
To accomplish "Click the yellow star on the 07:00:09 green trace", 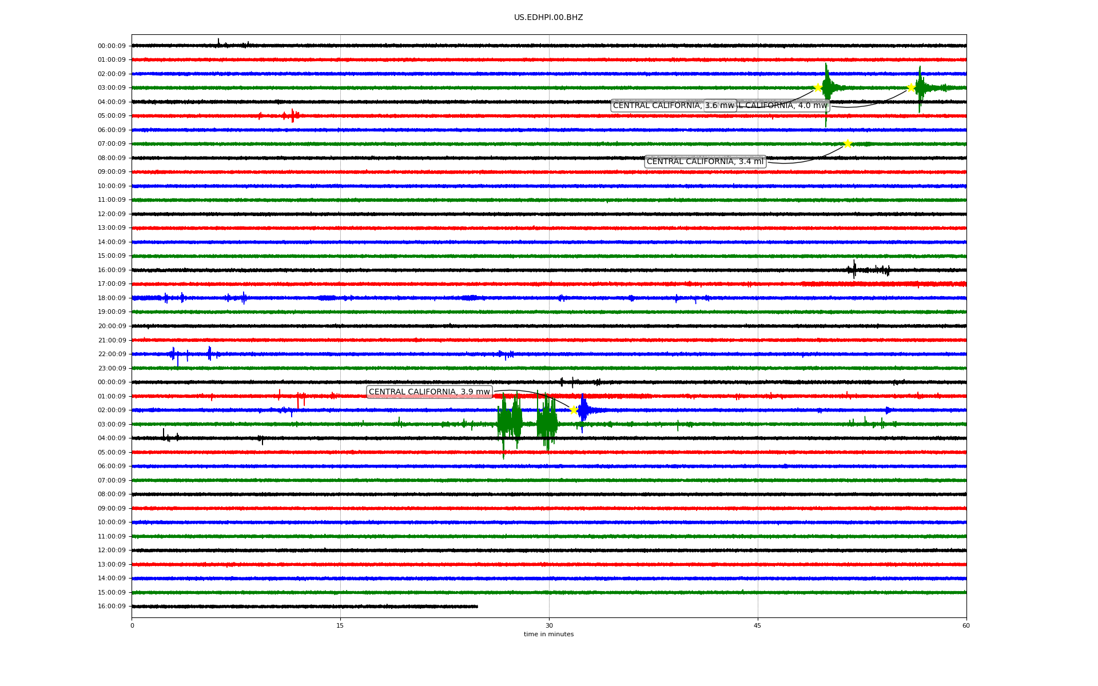I will (848, 143).
